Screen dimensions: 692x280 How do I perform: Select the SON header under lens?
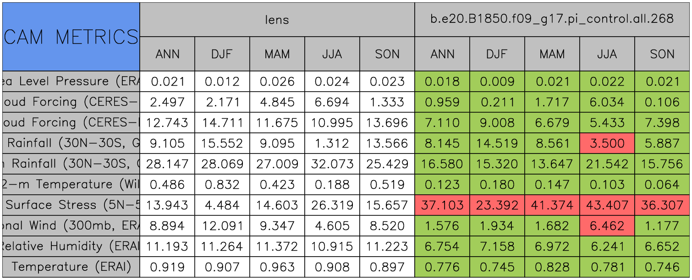tap(387, 54)
